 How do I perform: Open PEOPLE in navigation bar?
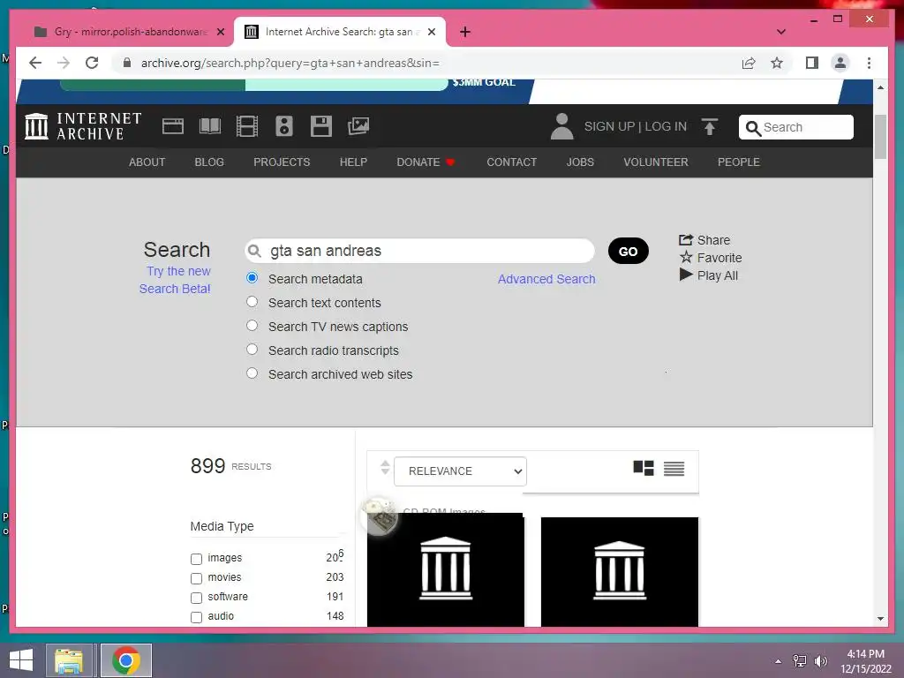(x=739, y=162)
